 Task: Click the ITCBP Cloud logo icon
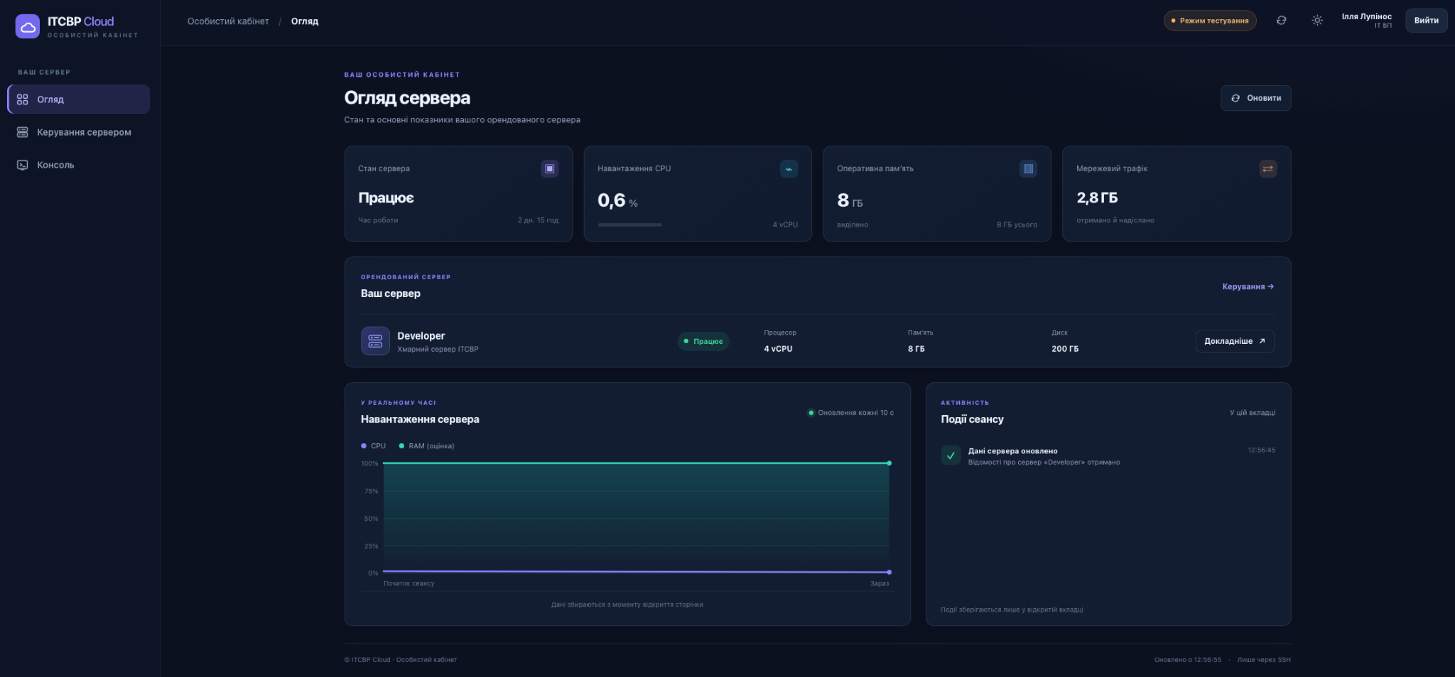(x=28, y=26)
